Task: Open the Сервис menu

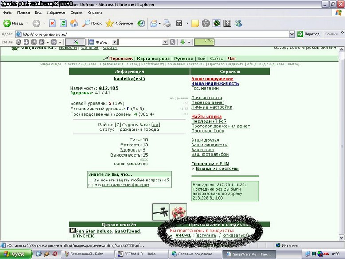Action: click(x=76, y=12)
